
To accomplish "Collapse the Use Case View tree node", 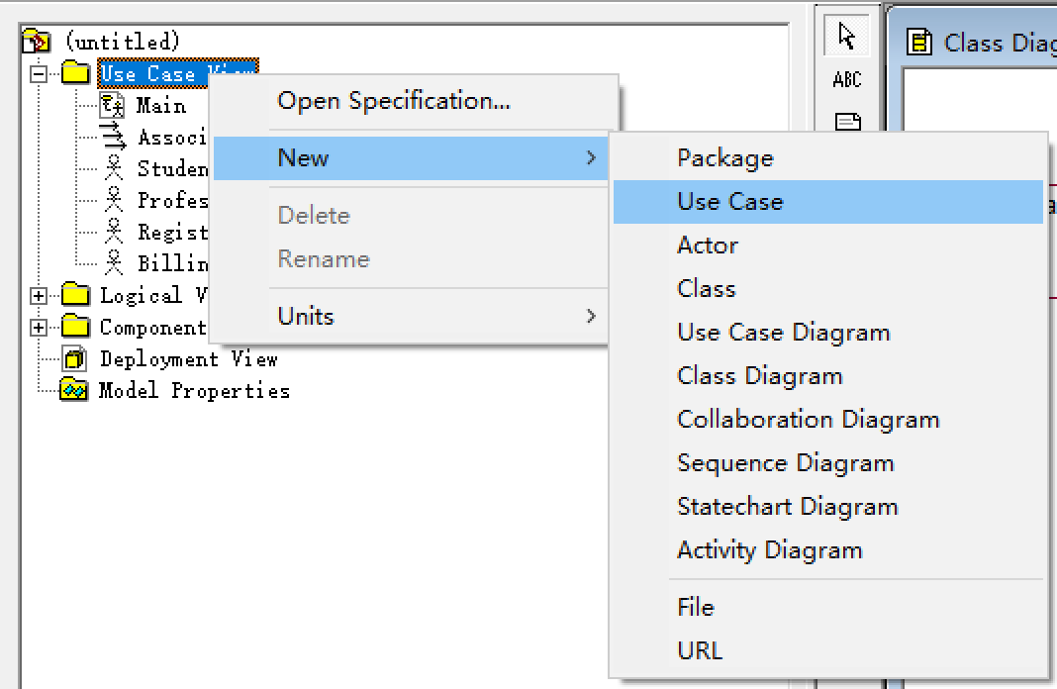I will click(39, 73).
